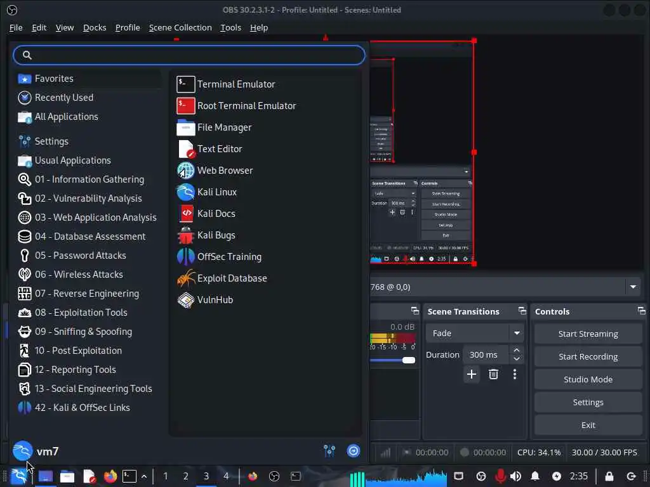Open the Help menu

259,27
